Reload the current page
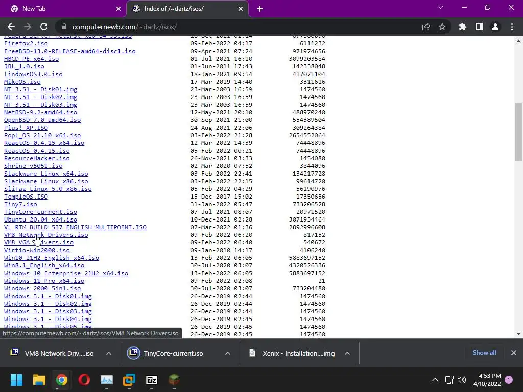523x392 pixels. click(x=44, y=27)
